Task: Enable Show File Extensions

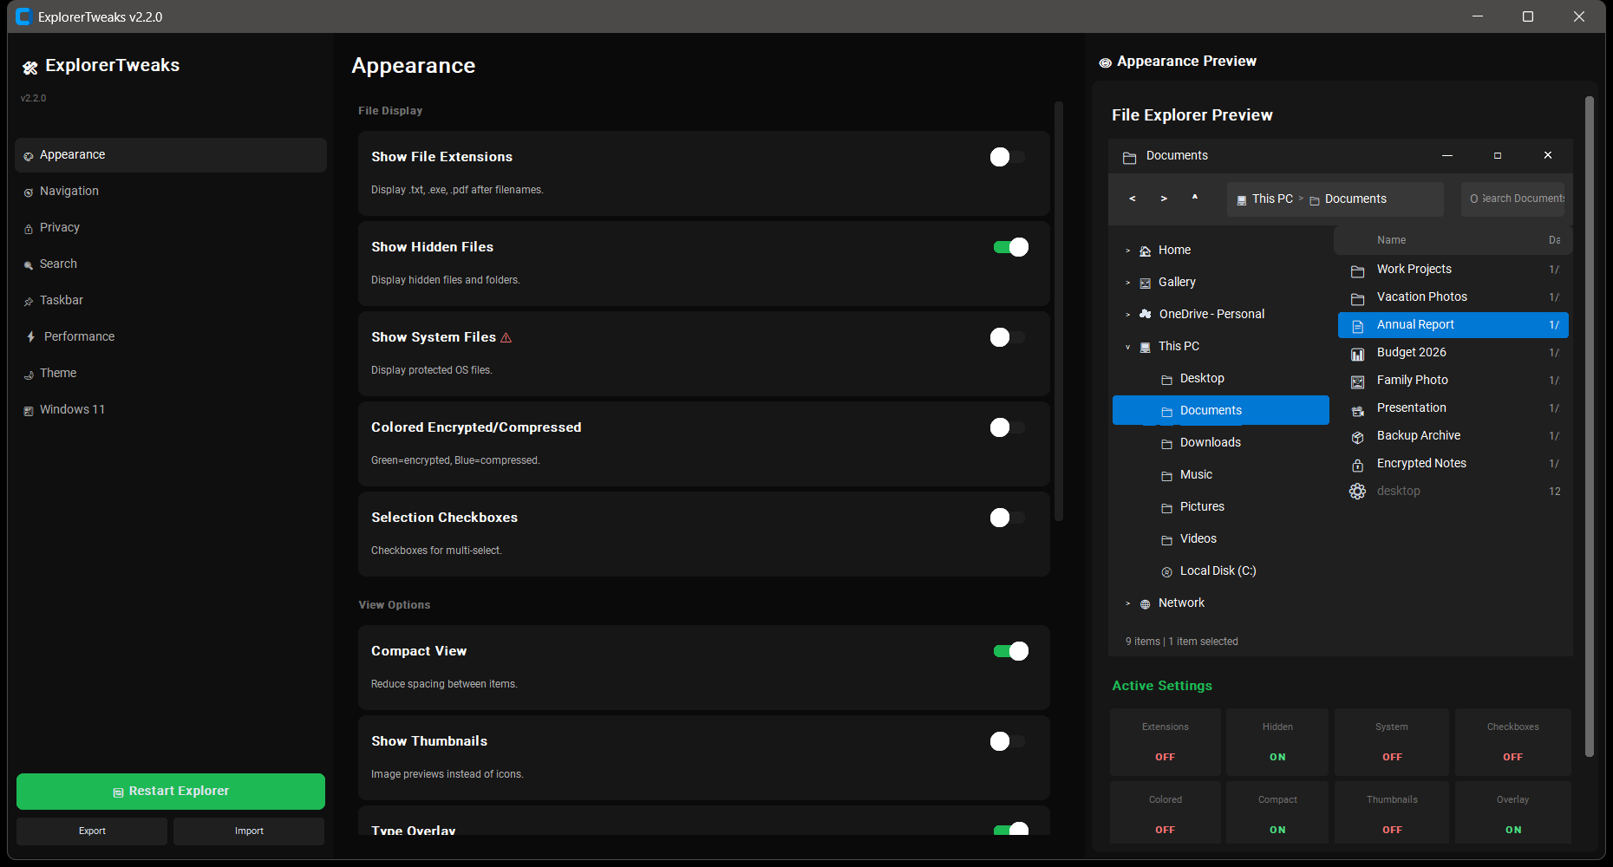Action: coord(1007,157)
